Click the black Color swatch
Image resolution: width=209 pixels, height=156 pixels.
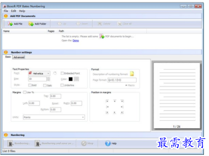coord(70,79)
